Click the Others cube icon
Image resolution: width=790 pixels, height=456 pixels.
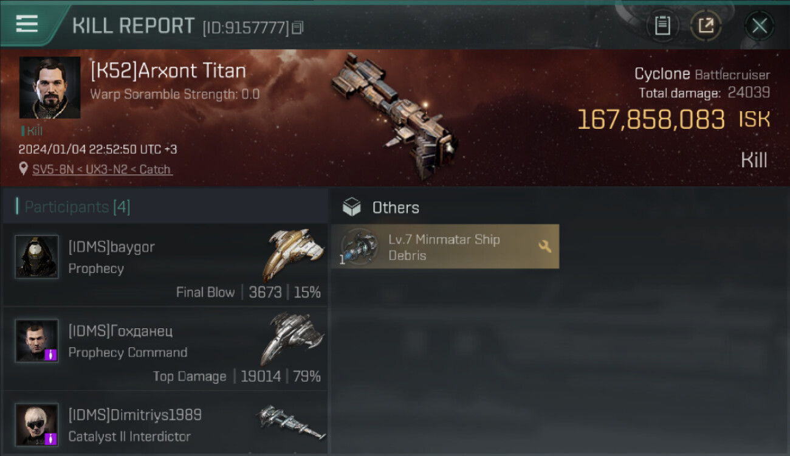351,207
